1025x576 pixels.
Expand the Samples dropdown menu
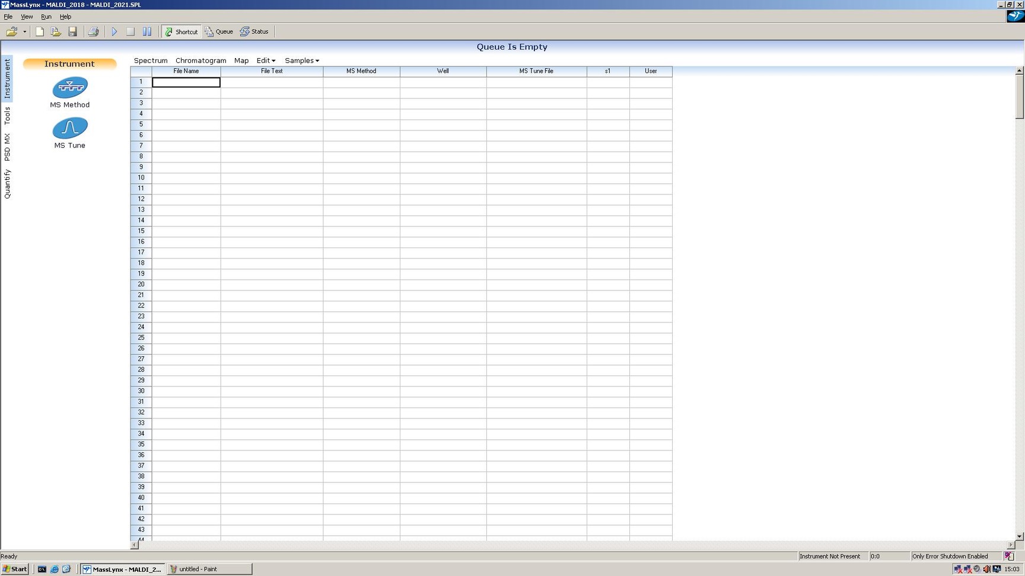pos(301,60)
